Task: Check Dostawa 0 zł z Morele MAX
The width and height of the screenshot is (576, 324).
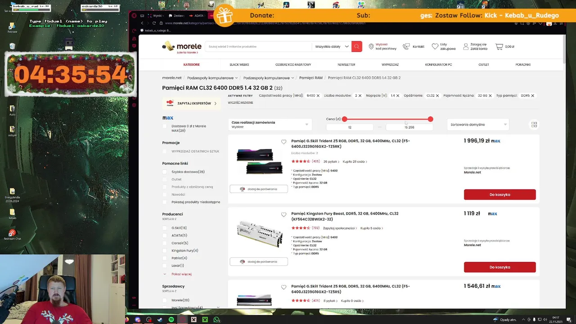Action: 165,126
